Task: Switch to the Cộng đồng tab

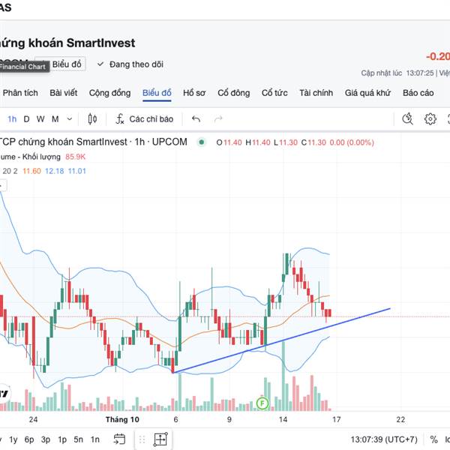Action: click(109, 93)
